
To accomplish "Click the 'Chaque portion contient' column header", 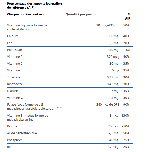I will pyautogui.click(x=27, y=14).
